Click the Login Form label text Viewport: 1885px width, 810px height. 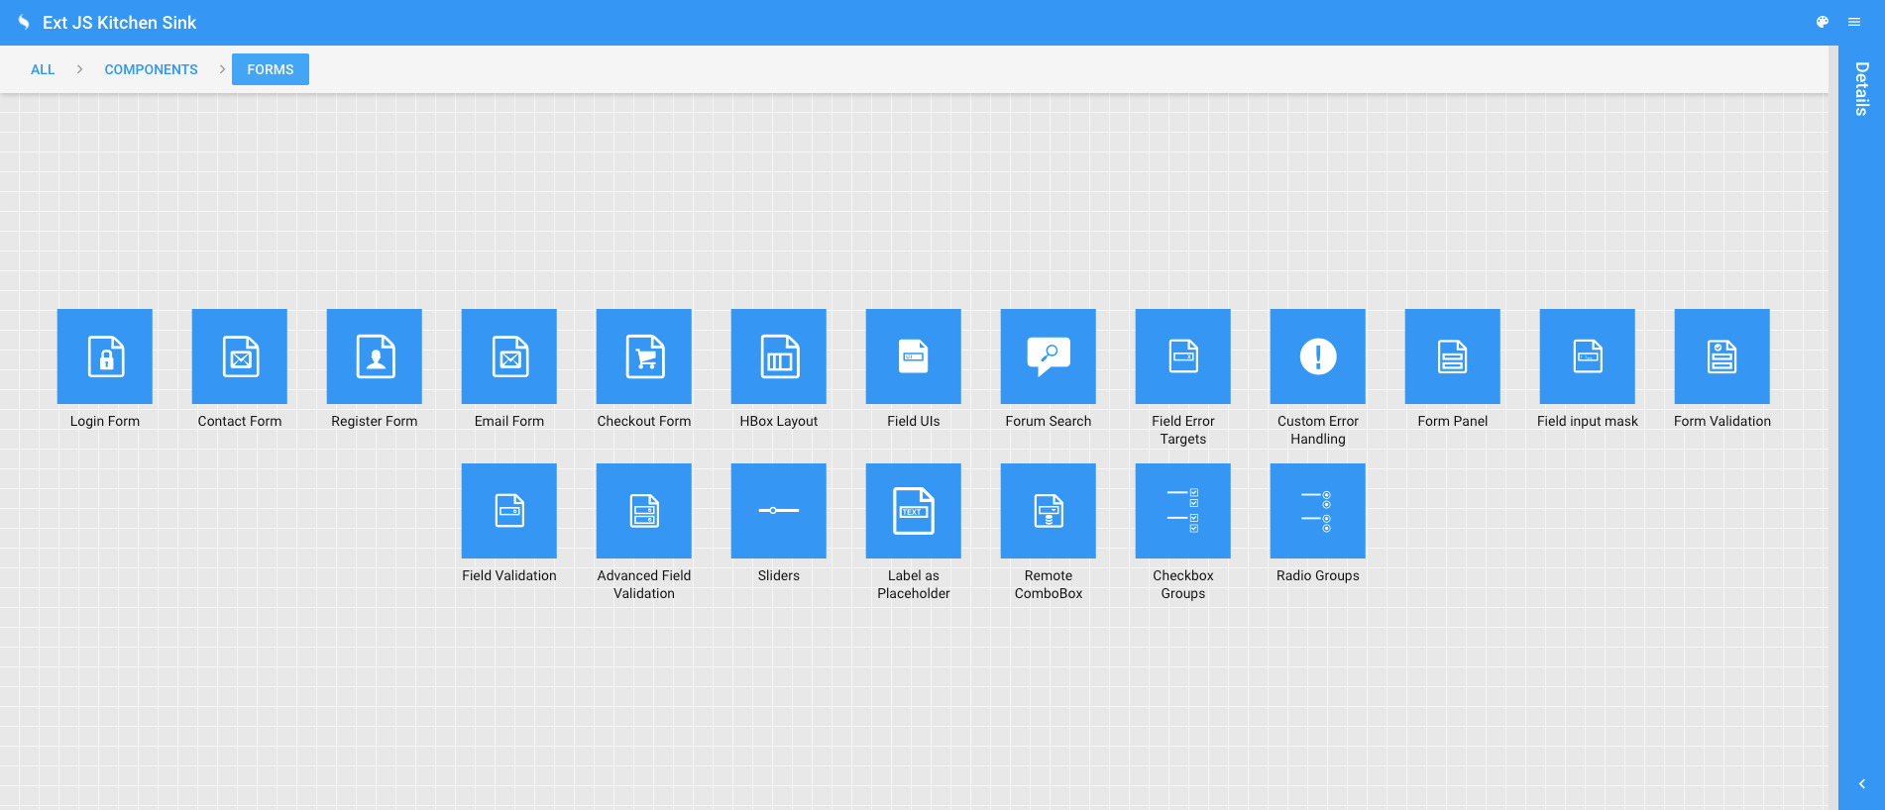105,421
